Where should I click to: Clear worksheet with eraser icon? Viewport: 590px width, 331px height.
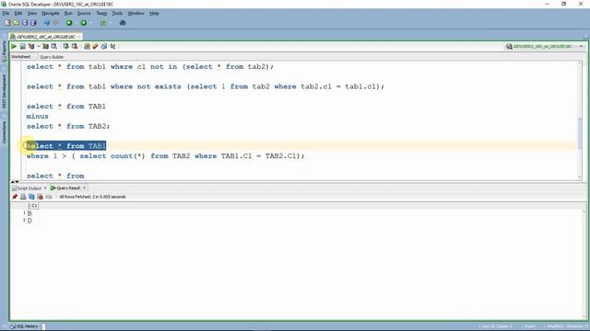[x=96, y=46]
